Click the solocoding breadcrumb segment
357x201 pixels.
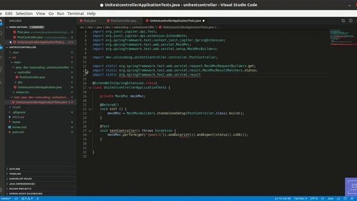121,27
